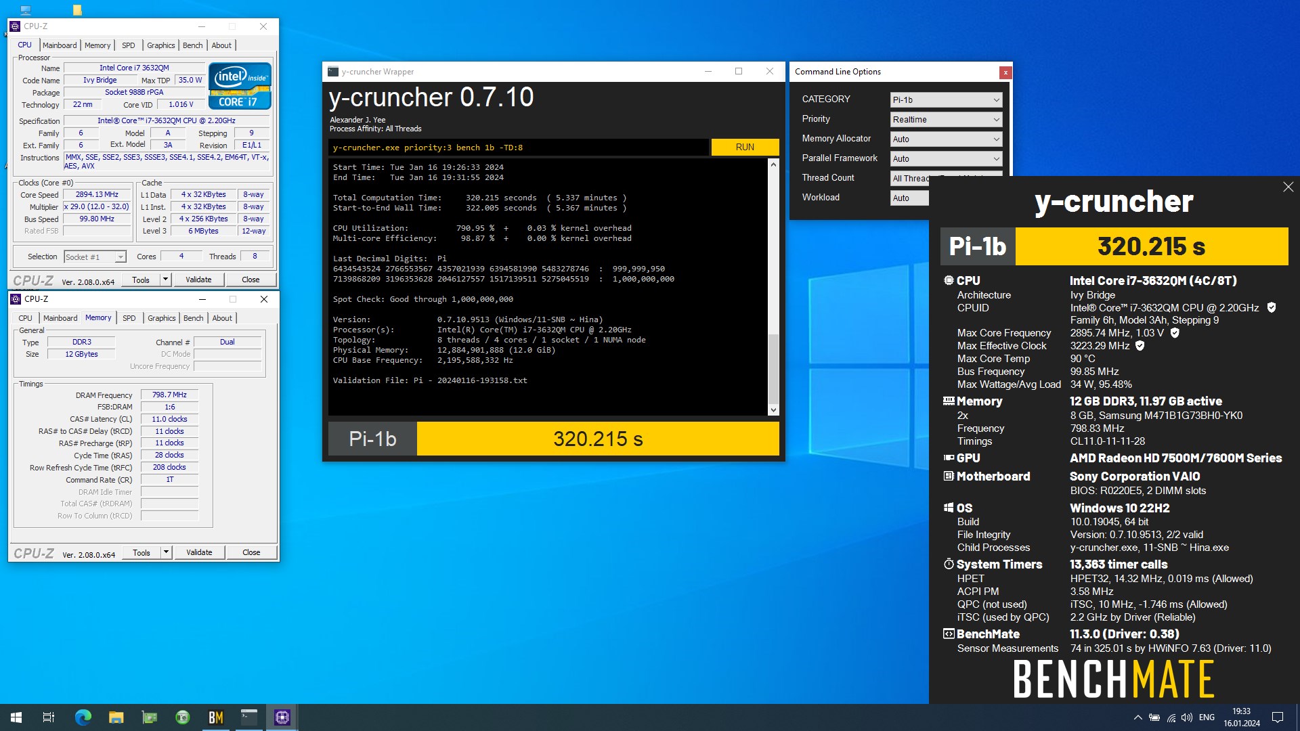
Task: Click y-cruncher Wrapper title bar icon
Action: 332,72
